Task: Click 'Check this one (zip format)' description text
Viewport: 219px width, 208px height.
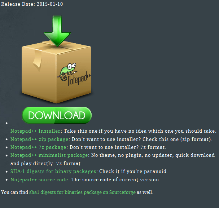Action: tap(178, 140)
